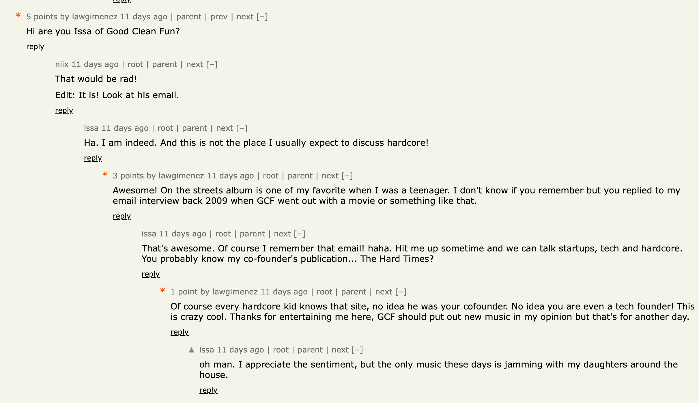Open niix's user profile
Image resolution: width=699 pixels, height=403 pixels.
[62, 64]
